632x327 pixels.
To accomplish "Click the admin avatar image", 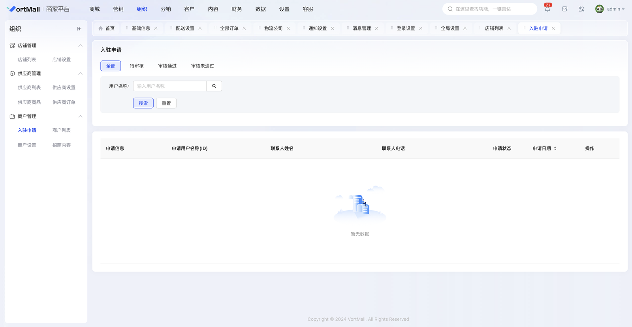I will click(x=599, y=9).
